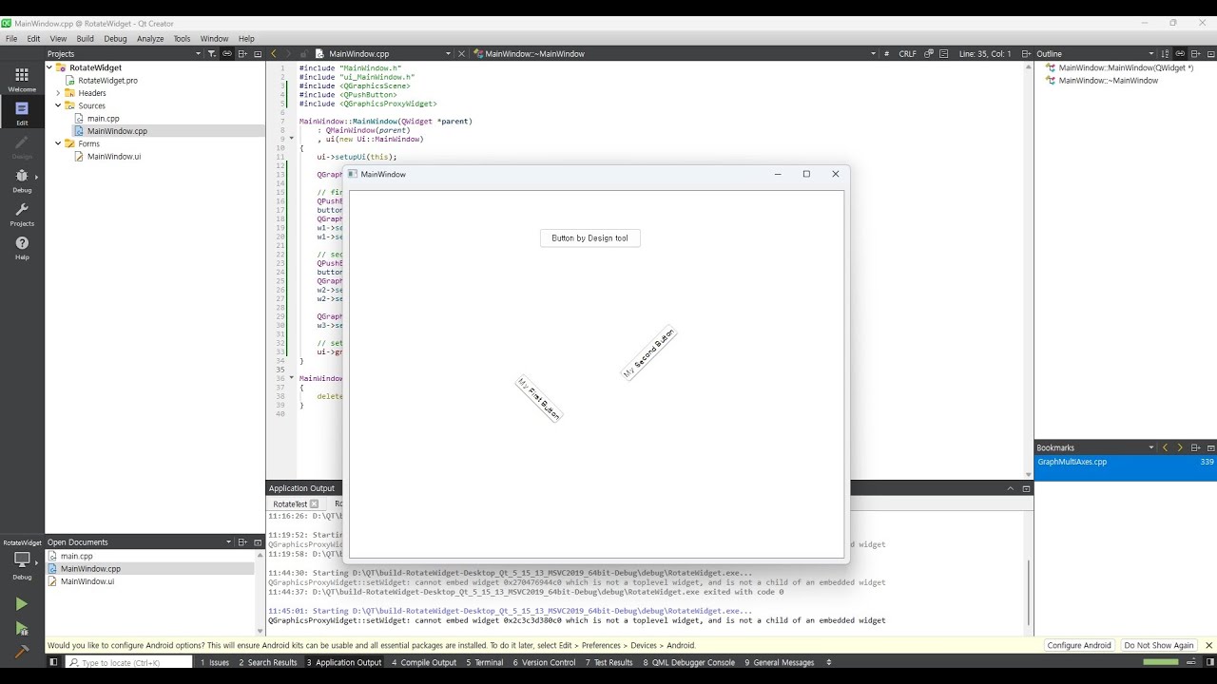Open Terminal pane
This screenshot has width=1217, height=684.
pyautogui.click(x=485, y=662)
